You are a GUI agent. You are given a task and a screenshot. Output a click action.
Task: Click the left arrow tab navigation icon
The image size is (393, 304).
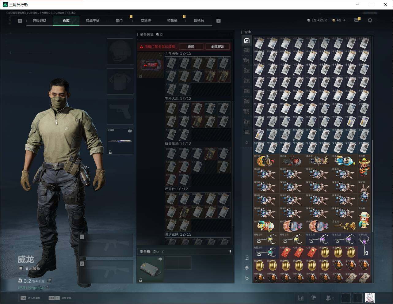click(20, 21)
